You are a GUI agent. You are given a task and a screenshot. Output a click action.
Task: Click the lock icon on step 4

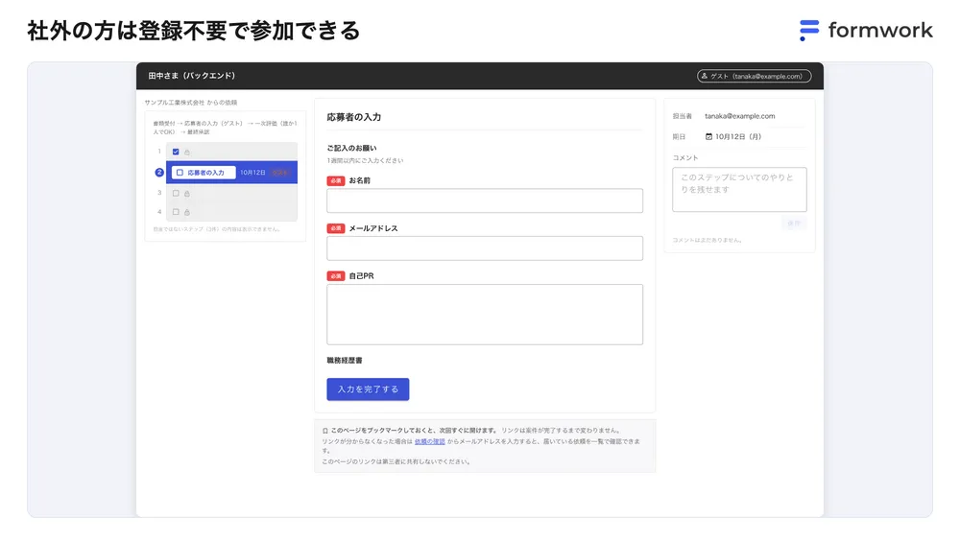pos(187,212)
